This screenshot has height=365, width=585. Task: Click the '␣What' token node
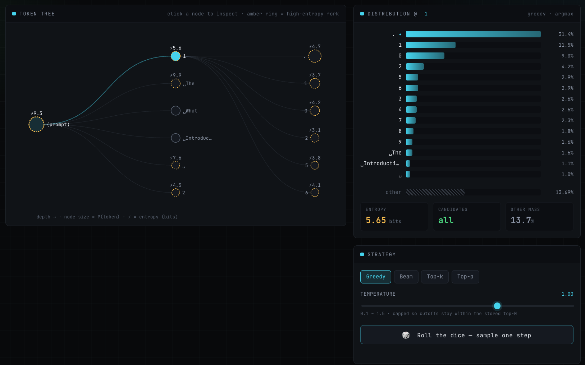[175, 111]
